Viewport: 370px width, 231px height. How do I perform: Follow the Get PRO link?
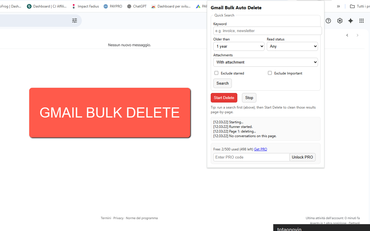[x=260, y=149]
